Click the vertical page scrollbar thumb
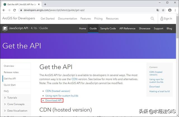Screen dimensions: 179x117 177,27
